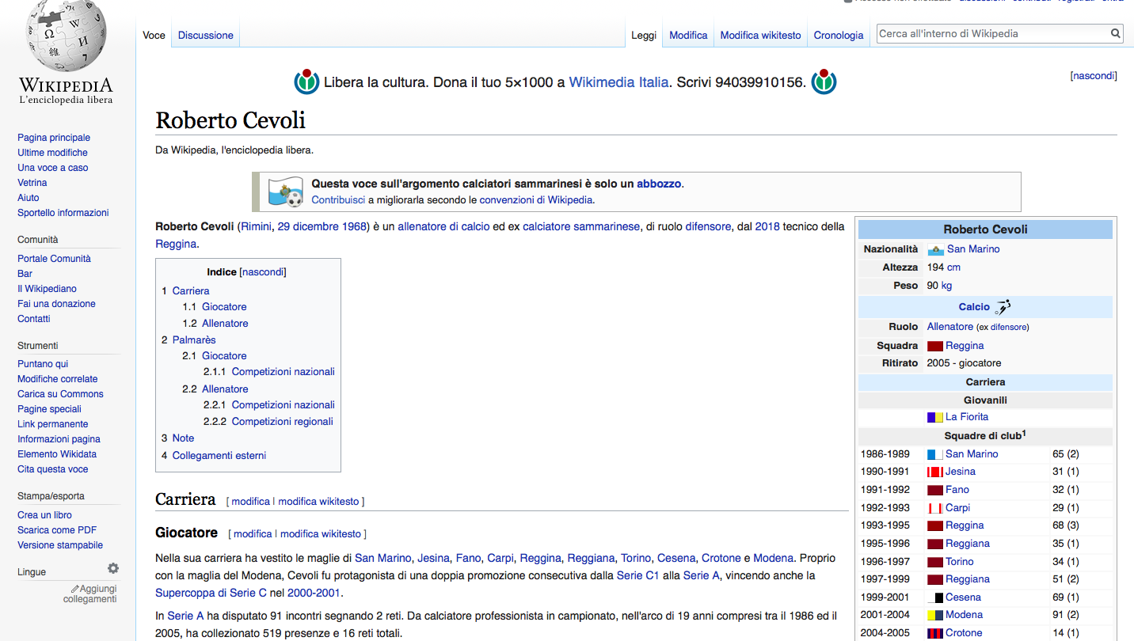
Task: Open Serie C1 link in Giocatore paragraph
Action: click(x=637, y=575)
